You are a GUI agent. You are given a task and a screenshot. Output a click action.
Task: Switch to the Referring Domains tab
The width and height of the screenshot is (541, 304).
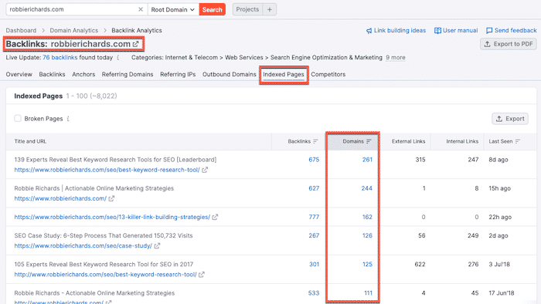(128, 74)
